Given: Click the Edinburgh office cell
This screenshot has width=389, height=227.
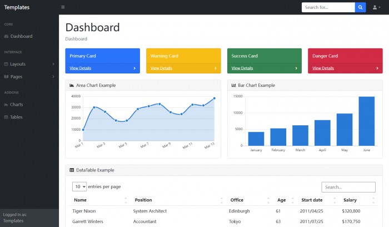Looking at the screenshot, I should click(x=240, y=211).
